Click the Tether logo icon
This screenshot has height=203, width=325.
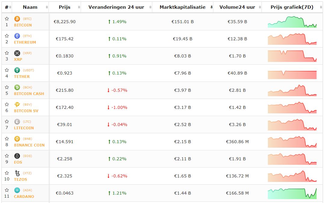(17, 70)
